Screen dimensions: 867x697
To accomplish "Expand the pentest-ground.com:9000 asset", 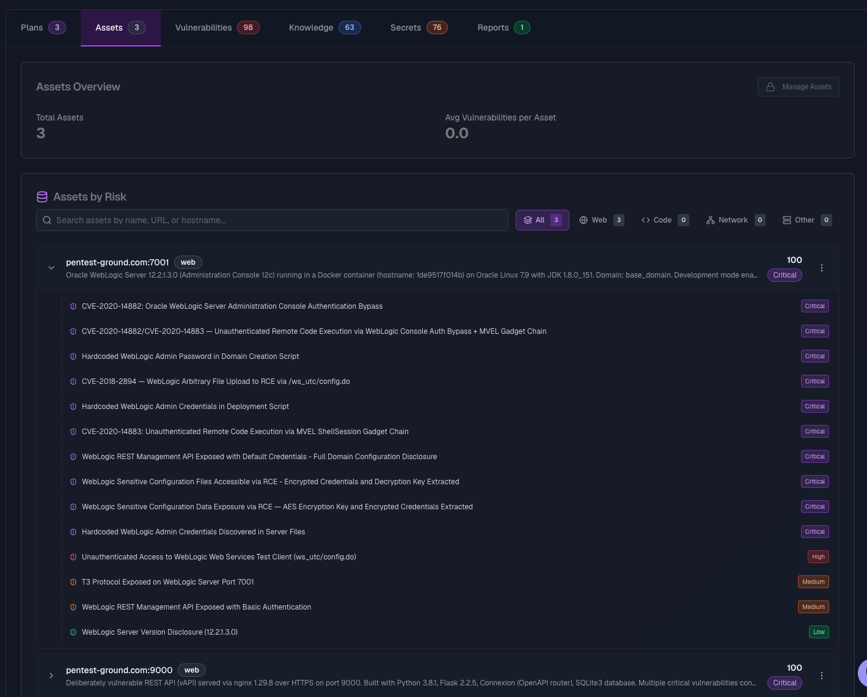I will tap(51, 676).
